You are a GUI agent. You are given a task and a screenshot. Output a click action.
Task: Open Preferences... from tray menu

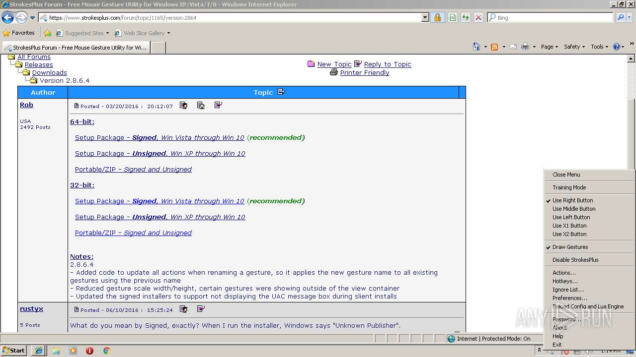pos(589,298)
